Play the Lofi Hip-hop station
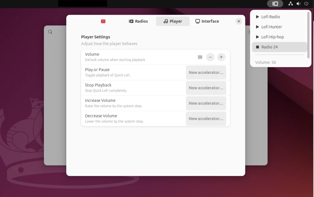Screen dimensions: 314x197 (x=272, y=37)
